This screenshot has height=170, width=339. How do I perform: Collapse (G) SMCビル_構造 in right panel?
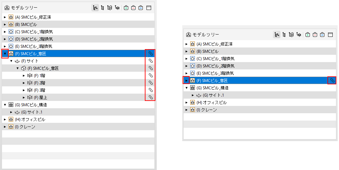(x=187, y=88)
